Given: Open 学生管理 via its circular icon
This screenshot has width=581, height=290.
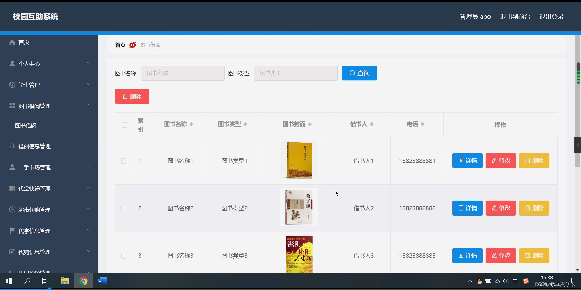Looking at the screenshot, I should (12, 85).
